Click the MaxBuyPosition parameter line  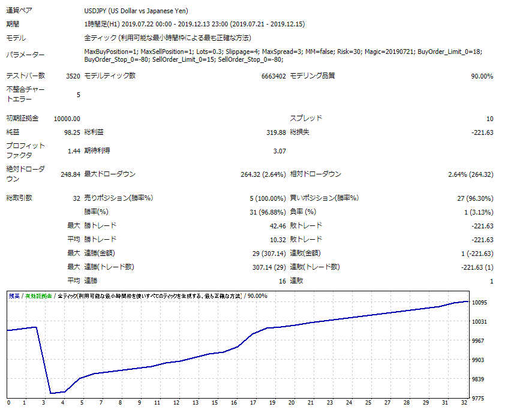[283, 52]
